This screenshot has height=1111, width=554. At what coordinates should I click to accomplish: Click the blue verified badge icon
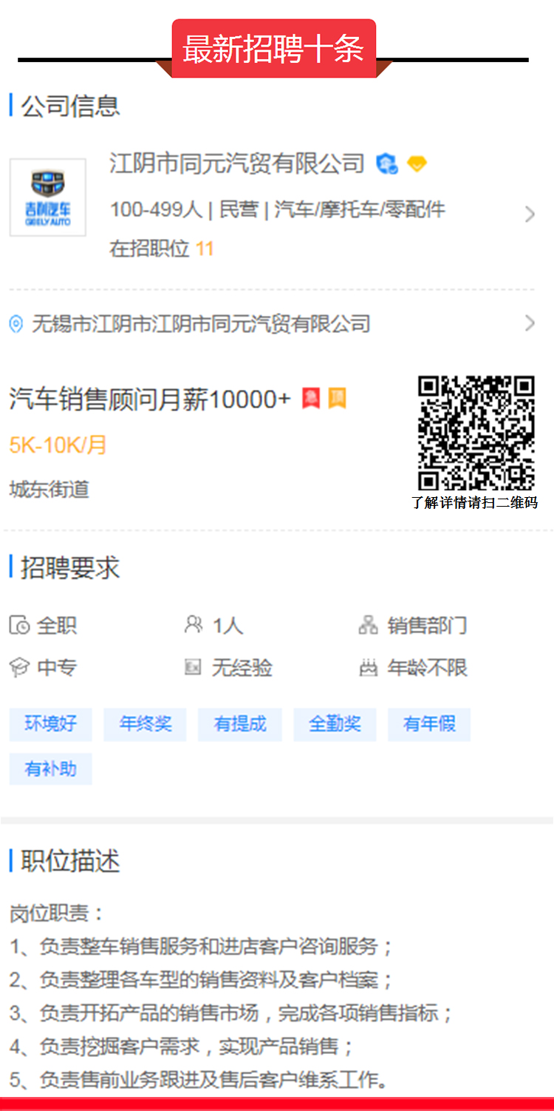pos(386,163)
